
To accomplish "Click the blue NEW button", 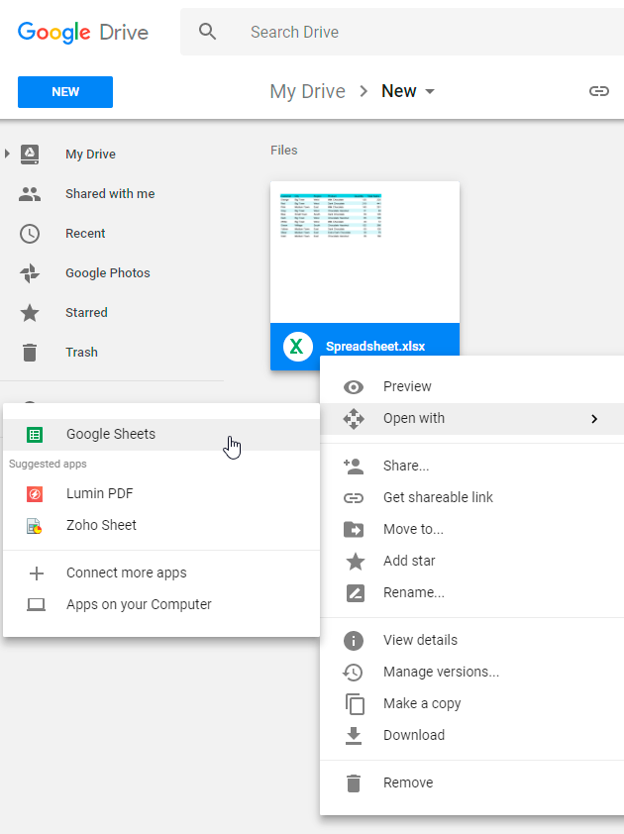I will click(65, 92).
